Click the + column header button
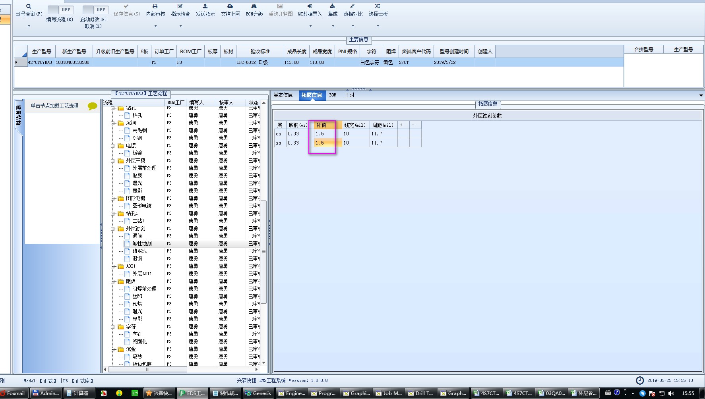The height and width of the screenshot is (399, 705). tap(403, 125)
